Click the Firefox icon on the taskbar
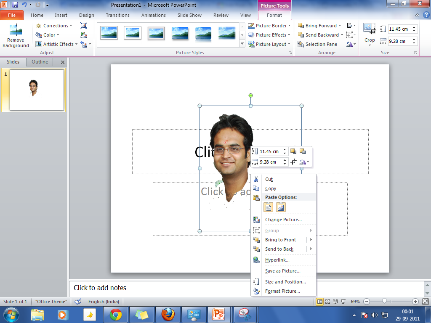Screen dimensions: 431x323 tap(168, 314)
